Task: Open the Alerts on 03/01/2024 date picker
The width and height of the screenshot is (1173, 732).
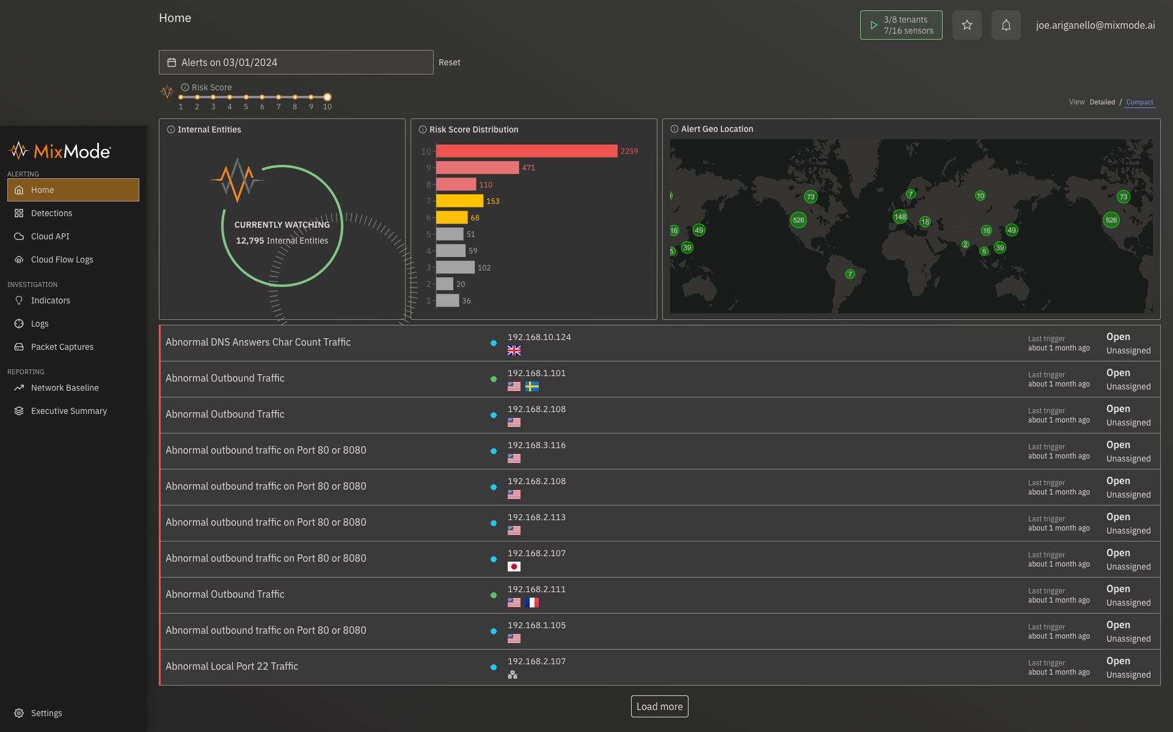Action: tap(296, 62)
